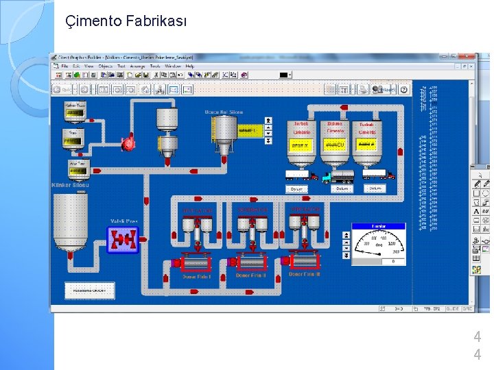
Task: Select the table grid tool in toolbox
Action: 477,258
